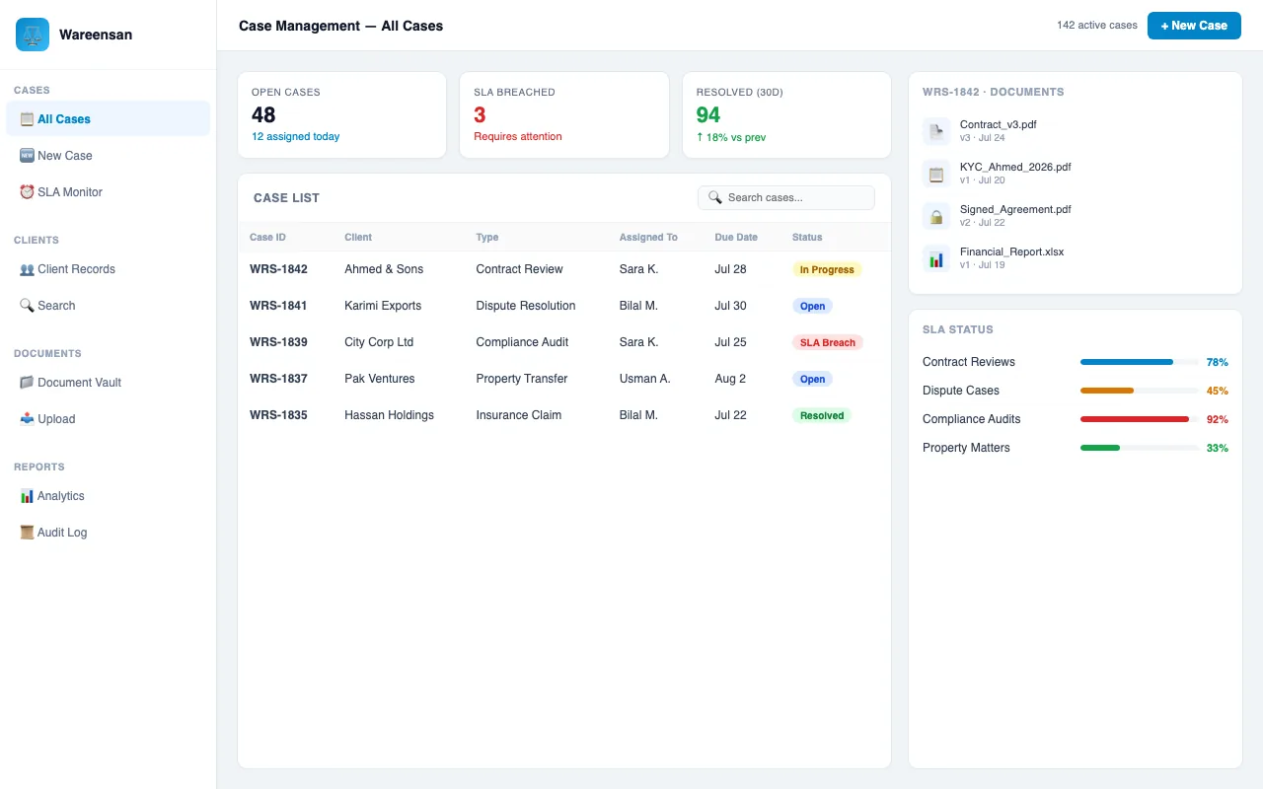Click the magnifier icon in the case search box

click(x=715, y=198)
